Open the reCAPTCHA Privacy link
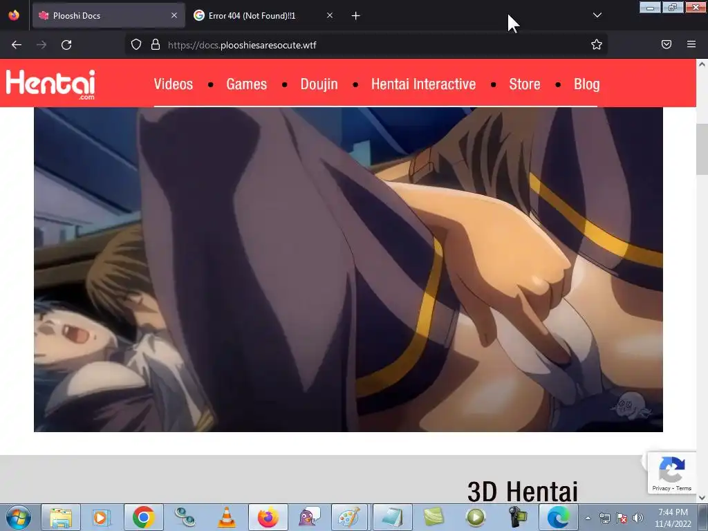 [x=661, y=488]
